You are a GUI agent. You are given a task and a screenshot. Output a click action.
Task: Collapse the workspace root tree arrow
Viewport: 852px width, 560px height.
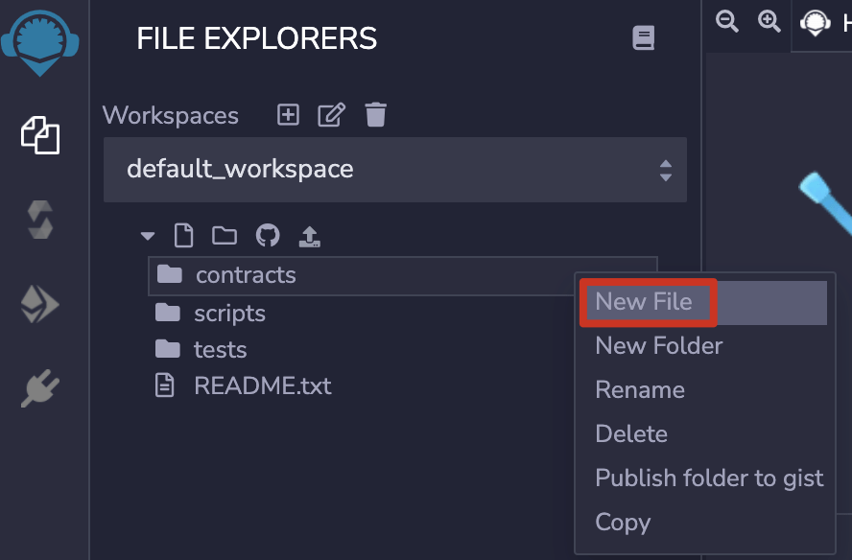(x=147, y=236)
